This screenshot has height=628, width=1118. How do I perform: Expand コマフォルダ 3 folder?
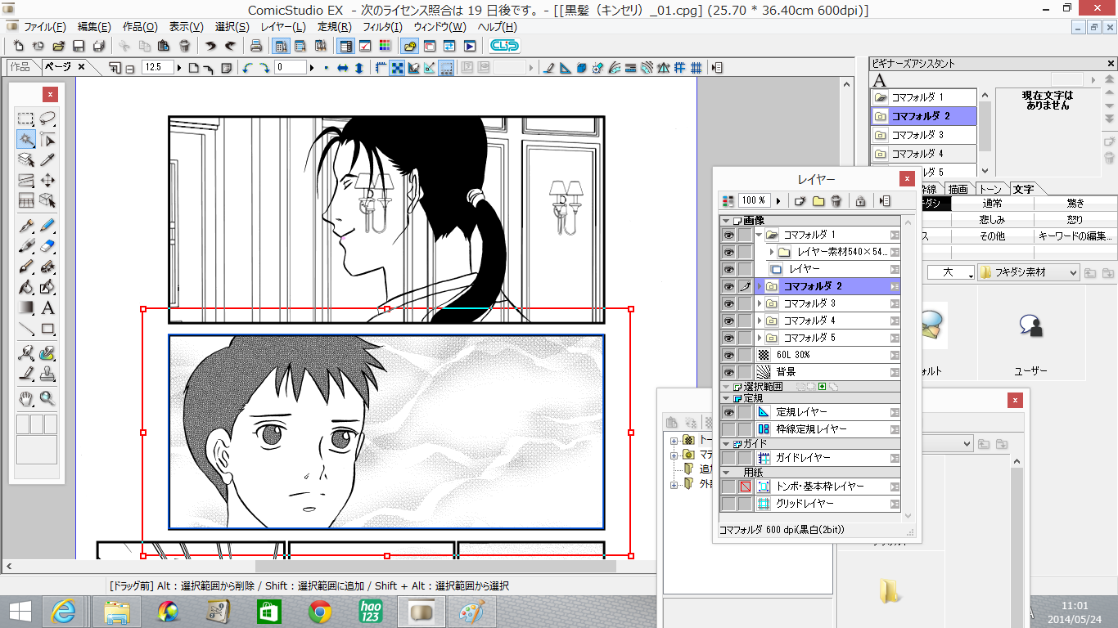(x=760, y=303)
